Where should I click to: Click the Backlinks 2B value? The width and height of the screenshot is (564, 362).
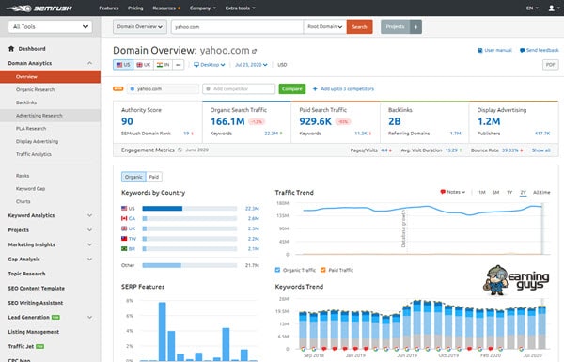(394, 121)
